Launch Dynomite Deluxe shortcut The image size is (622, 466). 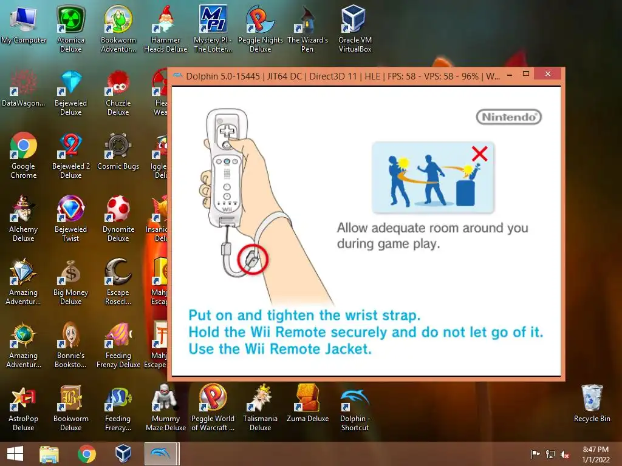coord(118,218)
